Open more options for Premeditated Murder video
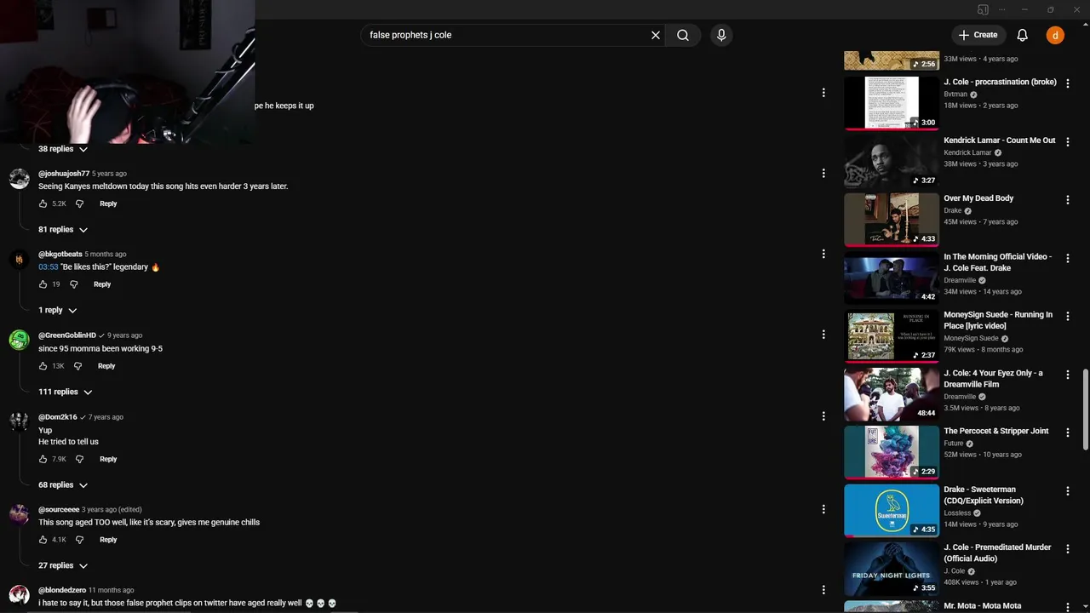 point(1067,548)
